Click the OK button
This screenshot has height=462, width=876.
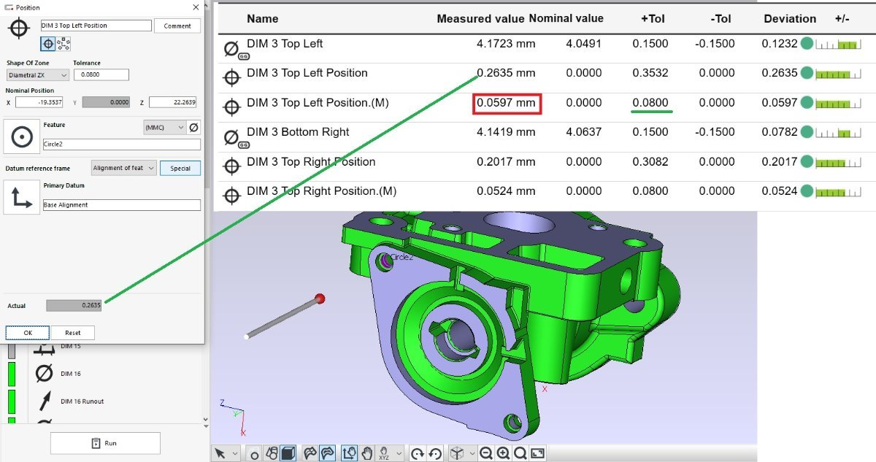(28, 333)
